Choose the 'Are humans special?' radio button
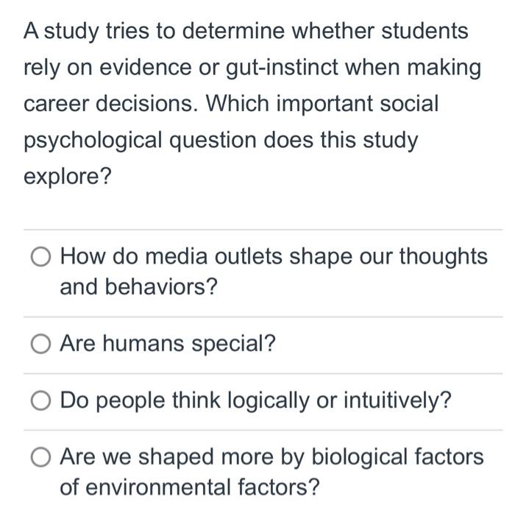 41,344
